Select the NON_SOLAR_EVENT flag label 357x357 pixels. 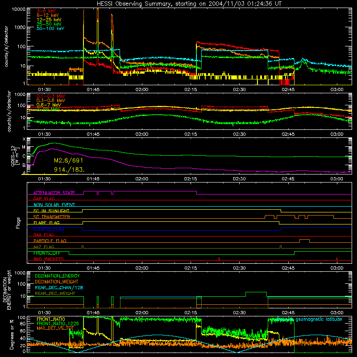[x=54, y=205]
